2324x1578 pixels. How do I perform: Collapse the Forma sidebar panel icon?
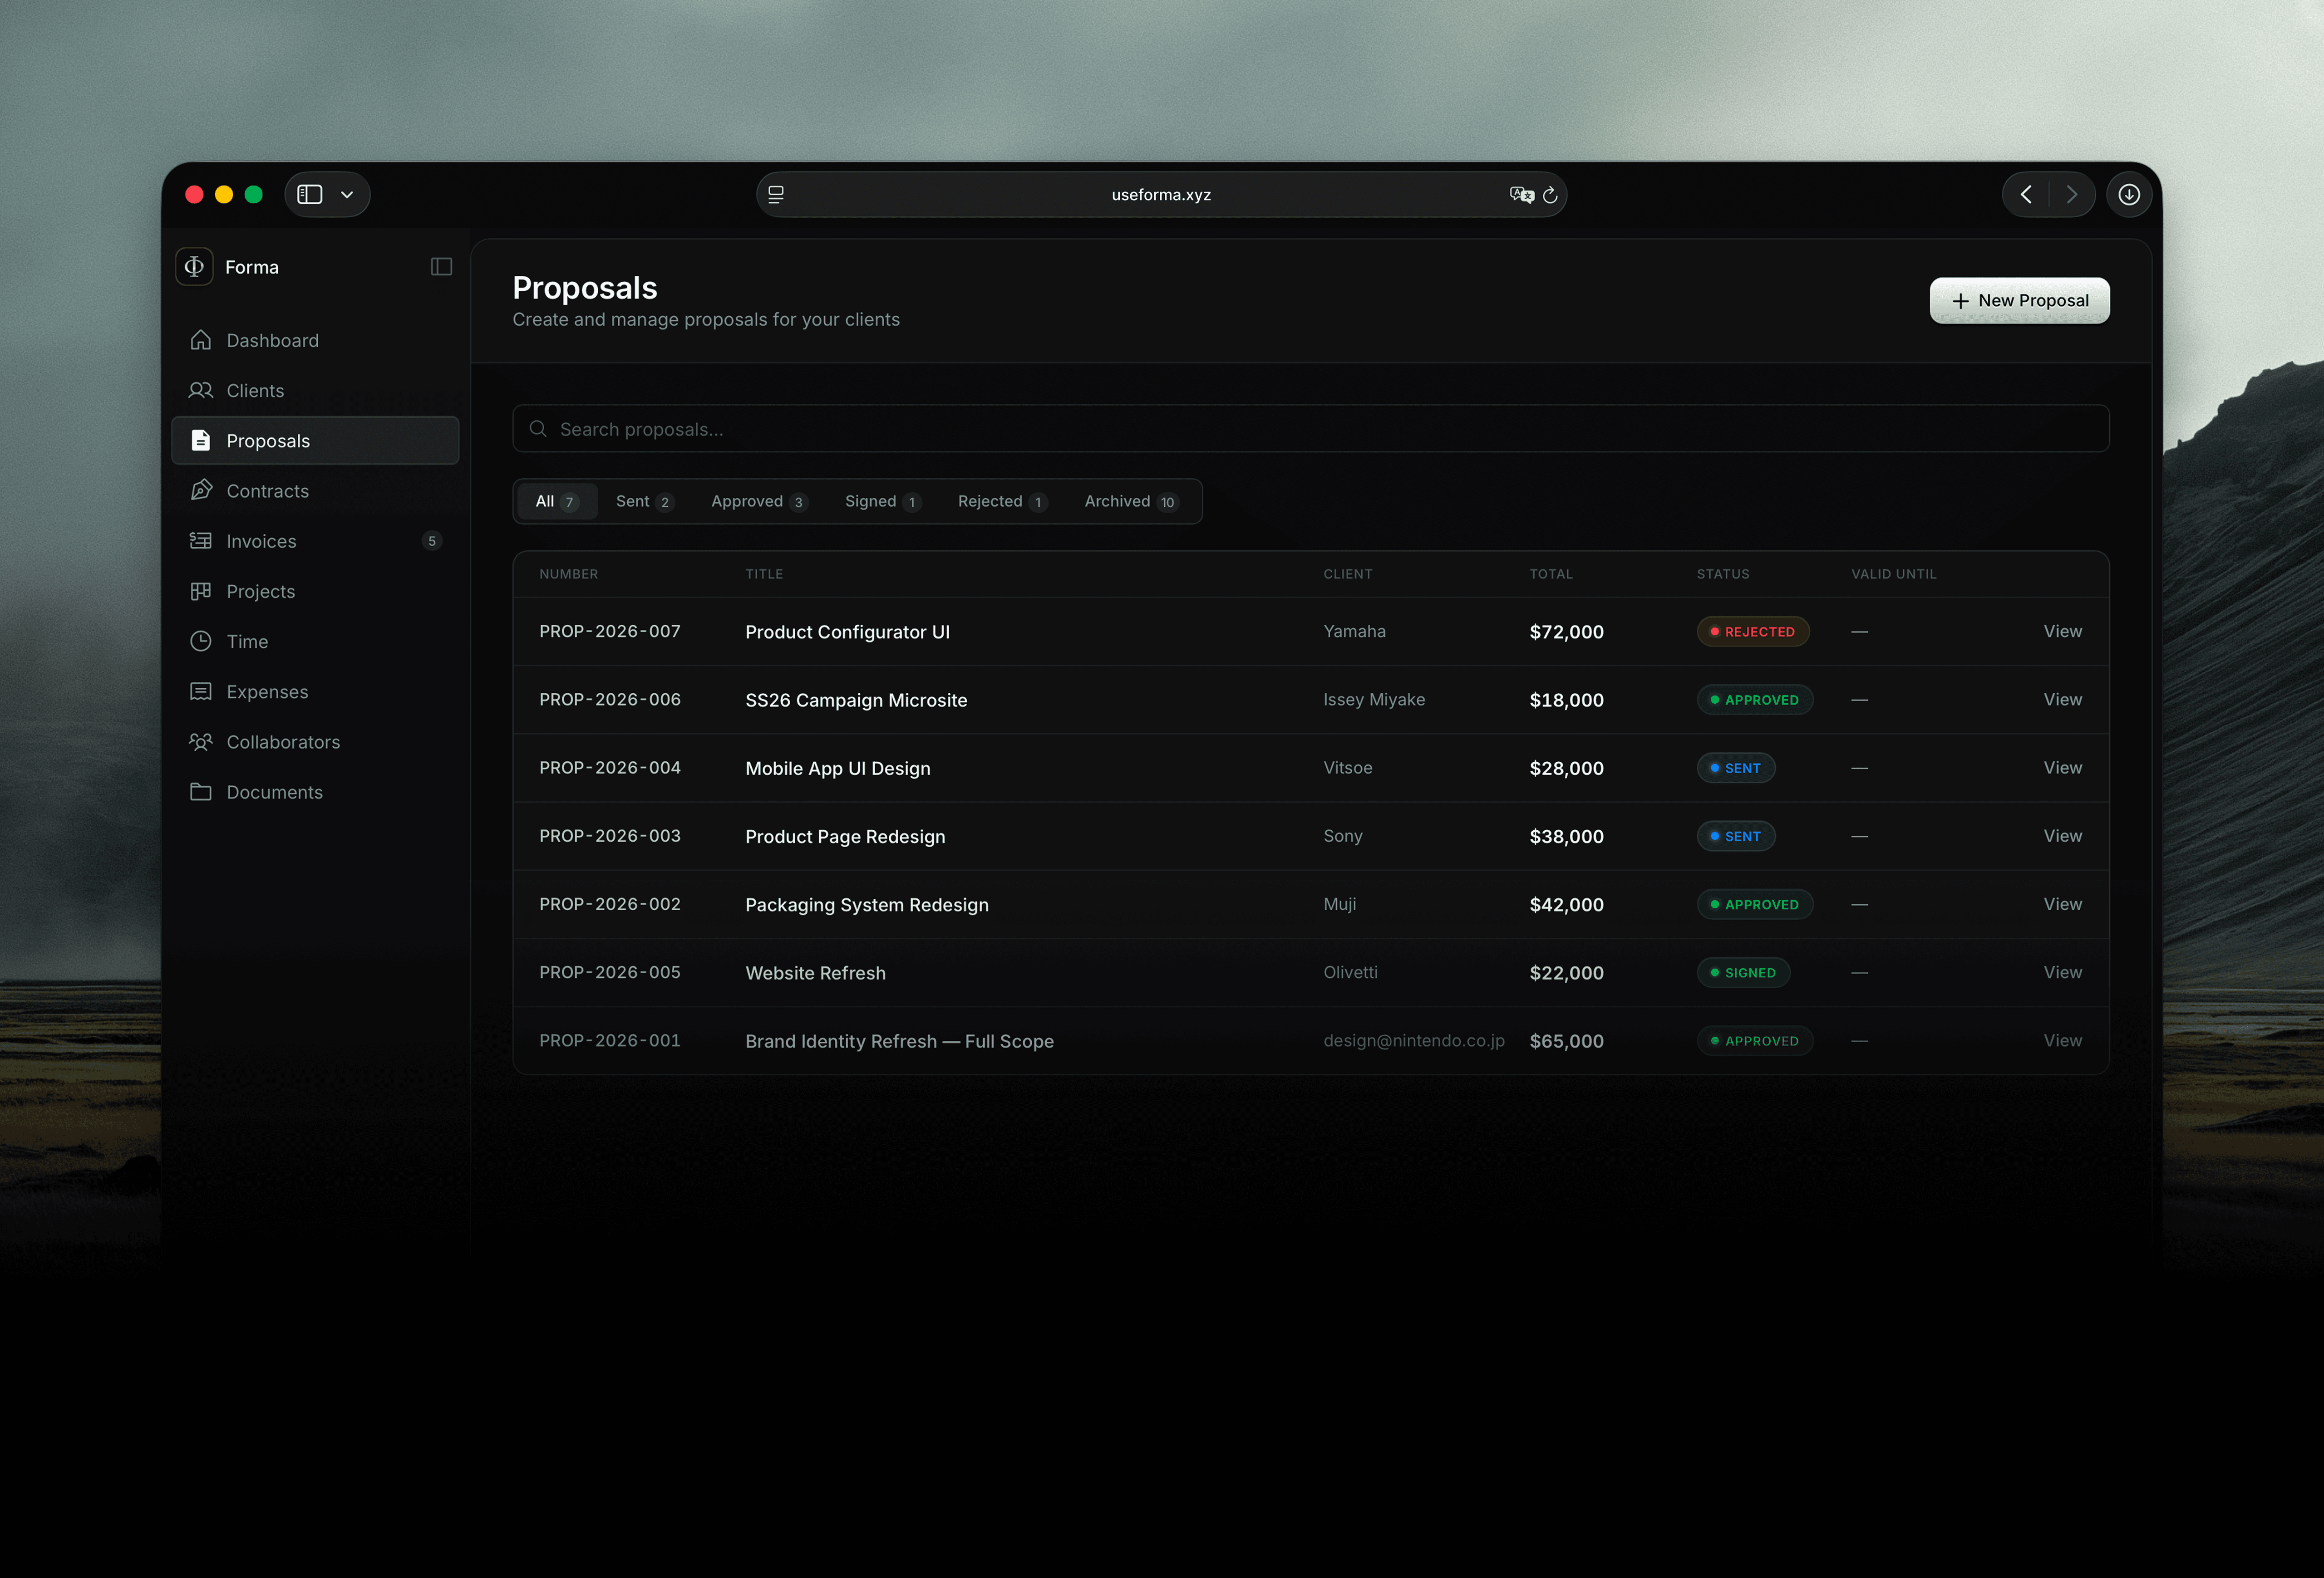point(441,267)
